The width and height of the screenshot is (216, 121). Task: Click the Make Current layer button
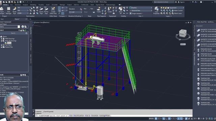coord(177,10)
